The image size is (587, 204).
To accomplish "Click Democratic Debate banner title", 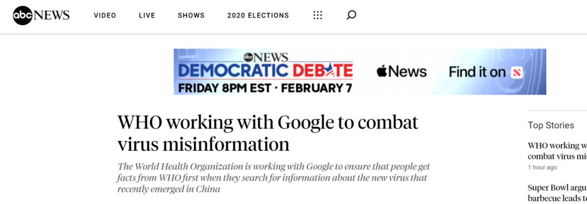I will click(265, 71).
